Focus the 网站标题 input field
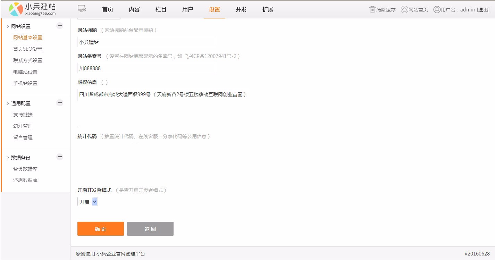This screenshot has width=495, height=260. (147, 42)
